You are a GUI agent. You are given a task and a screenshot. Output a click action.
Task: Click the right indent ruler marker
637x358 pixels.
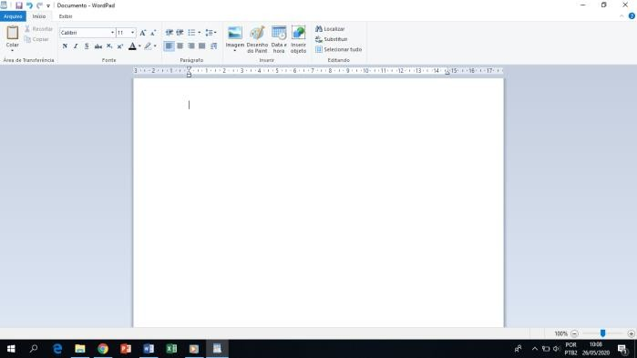(x=447, y=72)
